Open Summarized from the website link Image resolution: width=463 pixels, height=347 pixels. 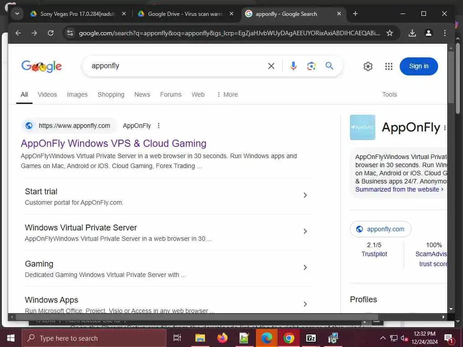click(399, 189)
